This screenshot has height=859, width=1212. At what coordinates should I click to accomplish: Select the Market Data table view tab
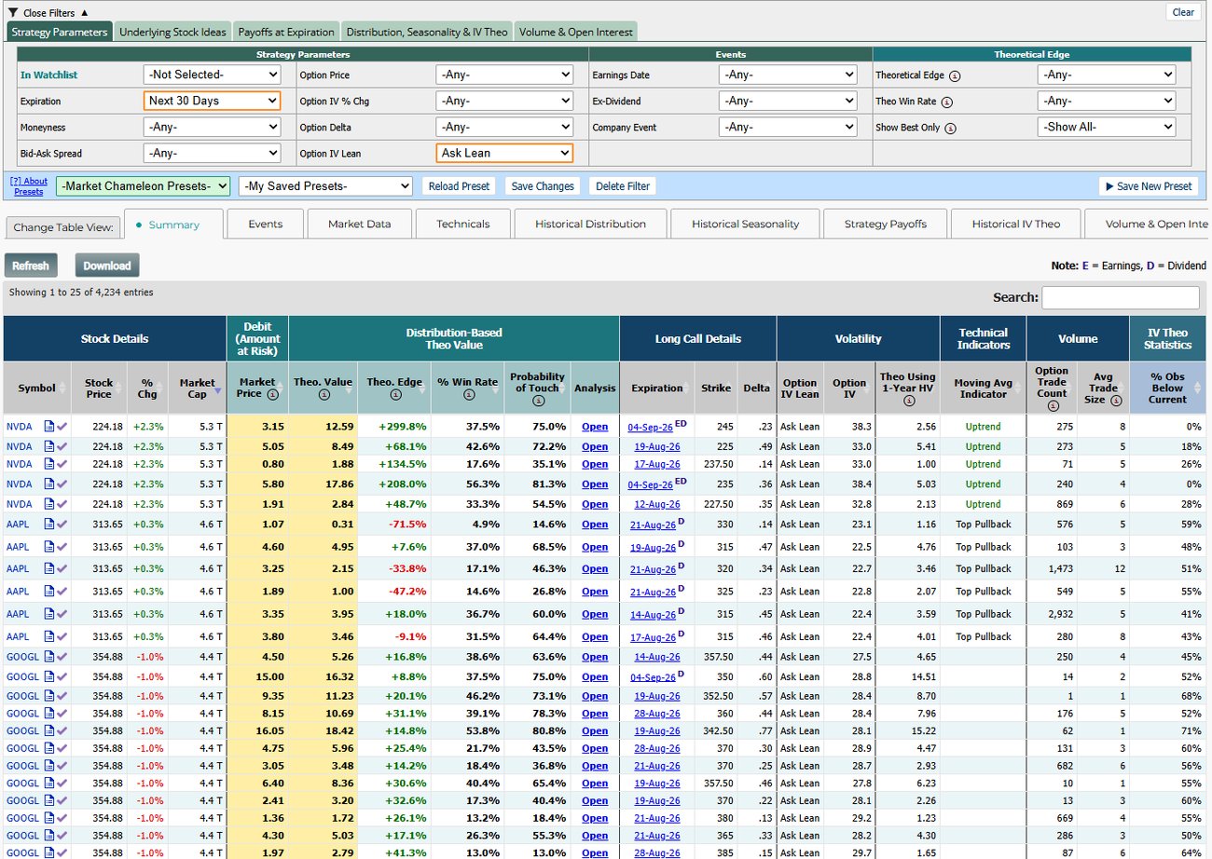[x=360, y=225]
